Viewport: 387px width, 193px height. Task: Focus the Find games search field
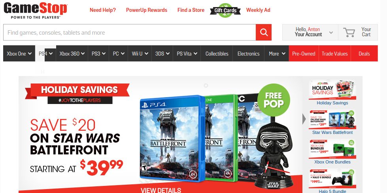(130, 32)
